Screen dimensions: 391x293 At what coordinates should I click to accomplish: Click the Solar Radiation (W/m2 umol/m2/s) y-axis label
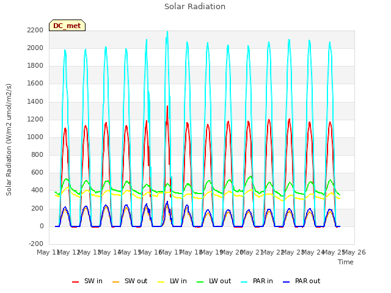coord(9,140)
